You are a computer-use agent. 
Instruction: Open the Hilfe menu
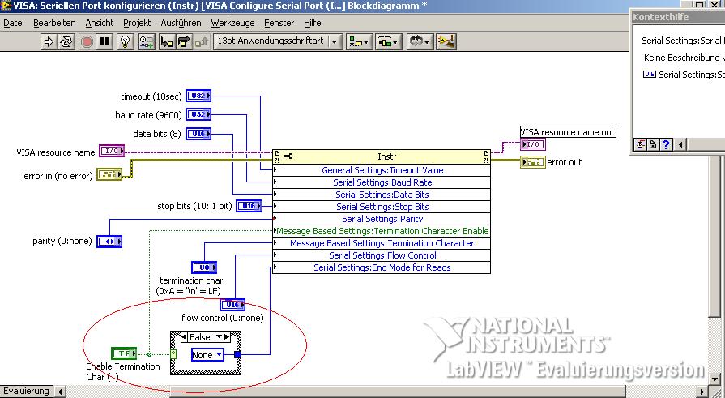point(313,23)
